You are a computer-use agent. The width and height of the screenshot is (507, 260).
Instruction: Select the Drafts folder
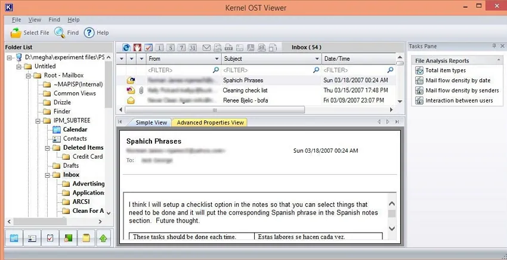click(71, 166)
